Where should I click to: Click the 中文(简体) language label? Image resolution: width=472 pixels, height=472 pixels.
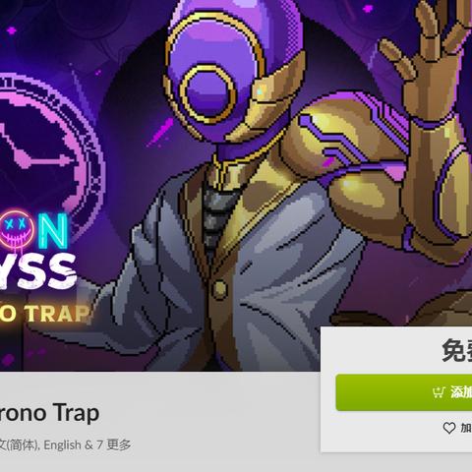(19, 445)
